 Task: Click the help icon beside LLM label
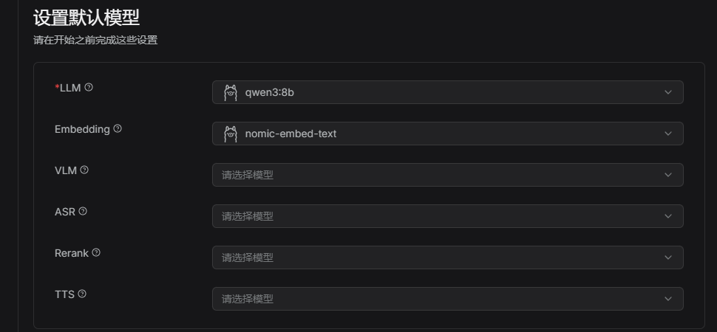coord(89,87)
